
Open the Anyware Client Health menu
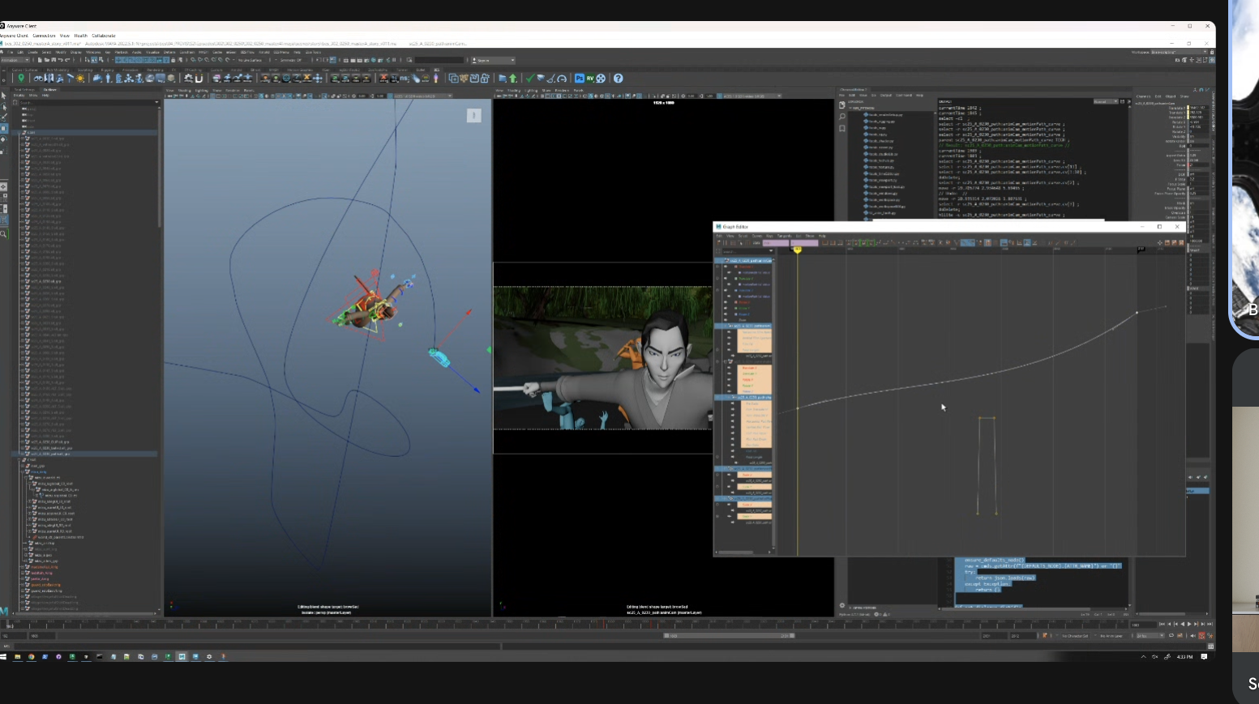click(x=81, y=36)
